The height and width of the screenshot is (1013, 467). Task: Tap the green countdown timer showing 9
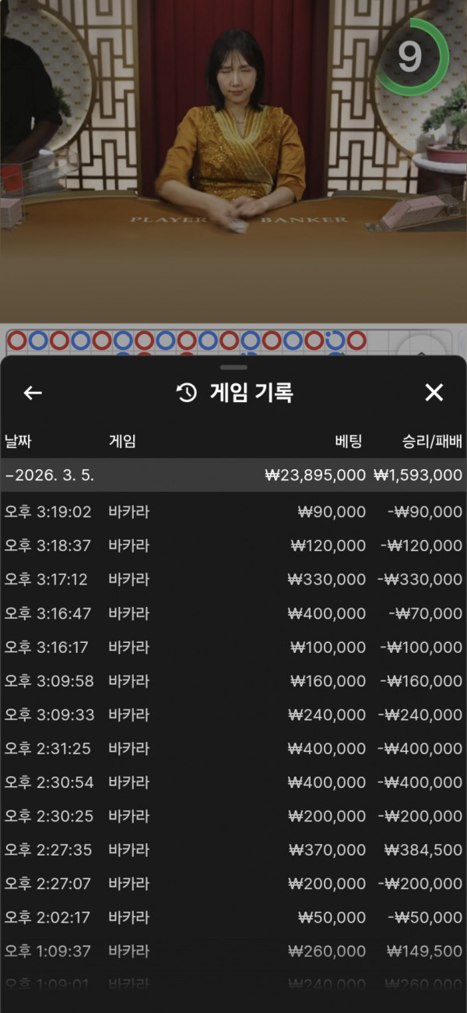pos(413,57)
